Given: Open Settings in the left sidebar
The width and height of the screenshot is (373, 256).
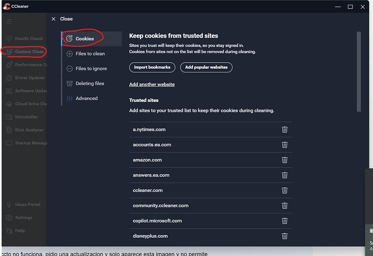Looking at the screenshot, I should pyautogui.click(x=23, y=218).
